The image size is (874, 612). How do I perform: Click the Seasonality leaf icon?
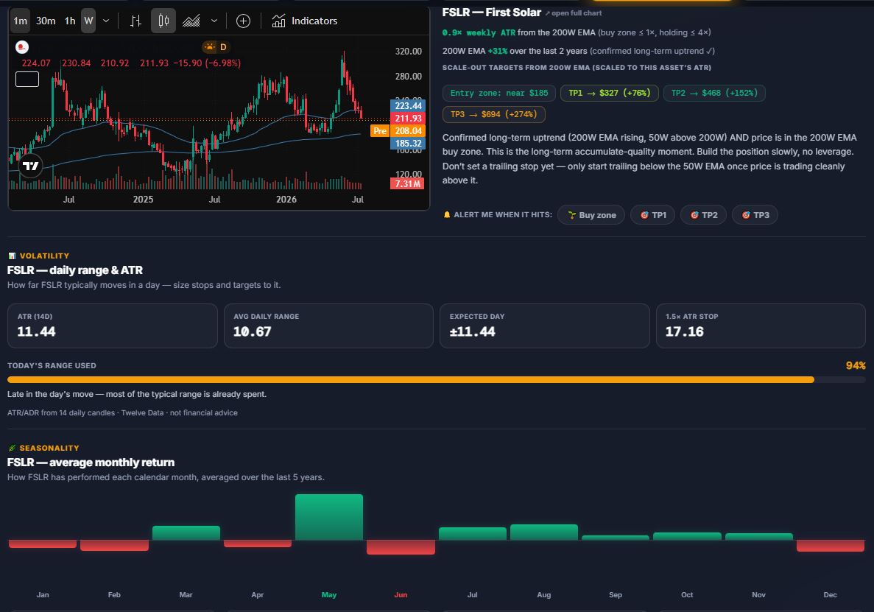click(13, 448)
